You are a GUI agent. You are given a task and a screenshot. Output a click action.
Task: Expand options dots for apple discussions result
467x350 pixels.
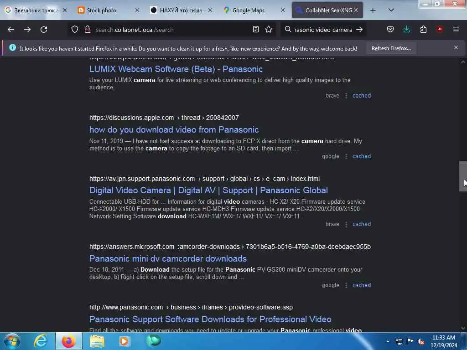coord(346,156)
